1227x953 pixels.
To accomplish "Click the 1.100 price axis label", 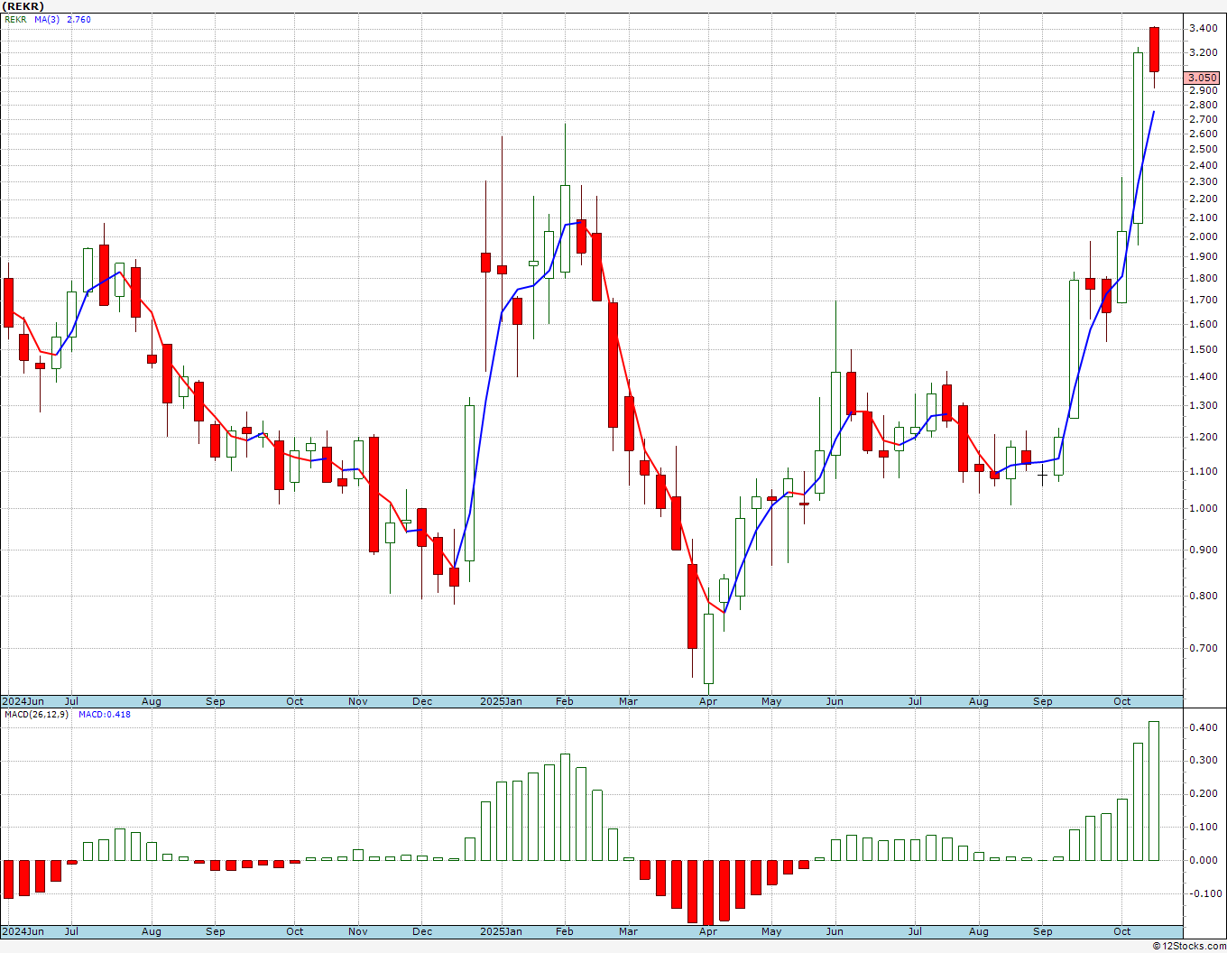I will (1204, 472).
